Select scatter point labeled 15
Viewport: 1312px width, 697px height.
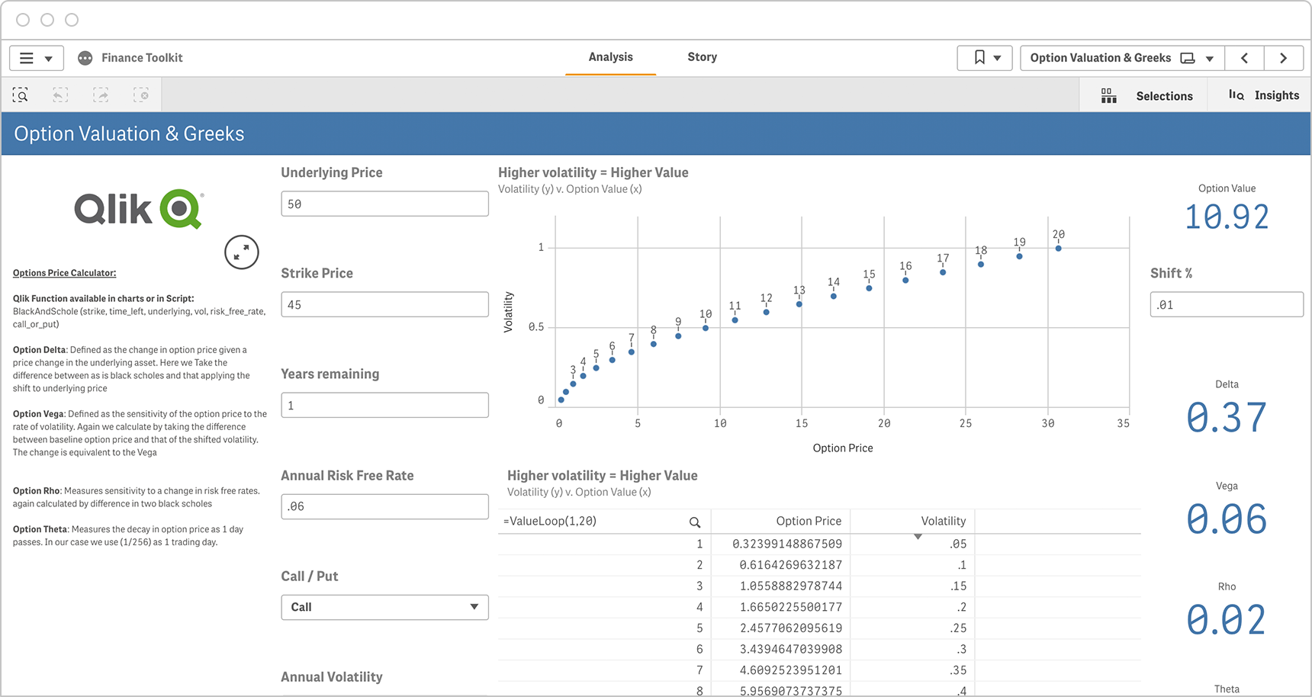(869, 288)
